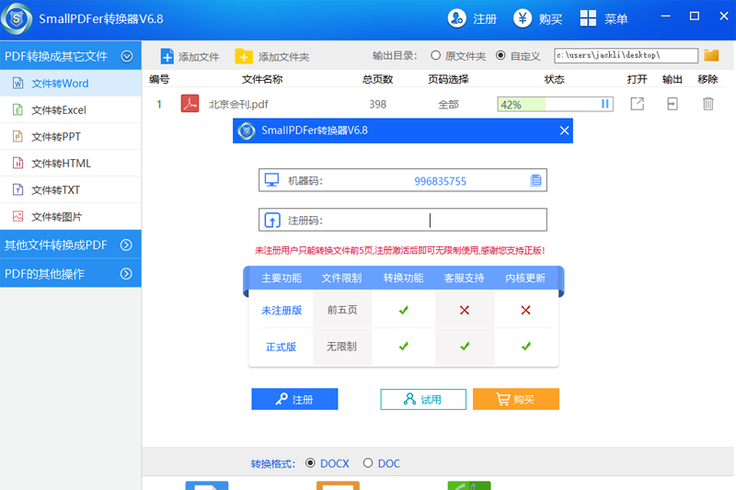Click 转换功能 header in comparison table
The width and height of the screenshot is (736, 490).
tap(403, 278)
